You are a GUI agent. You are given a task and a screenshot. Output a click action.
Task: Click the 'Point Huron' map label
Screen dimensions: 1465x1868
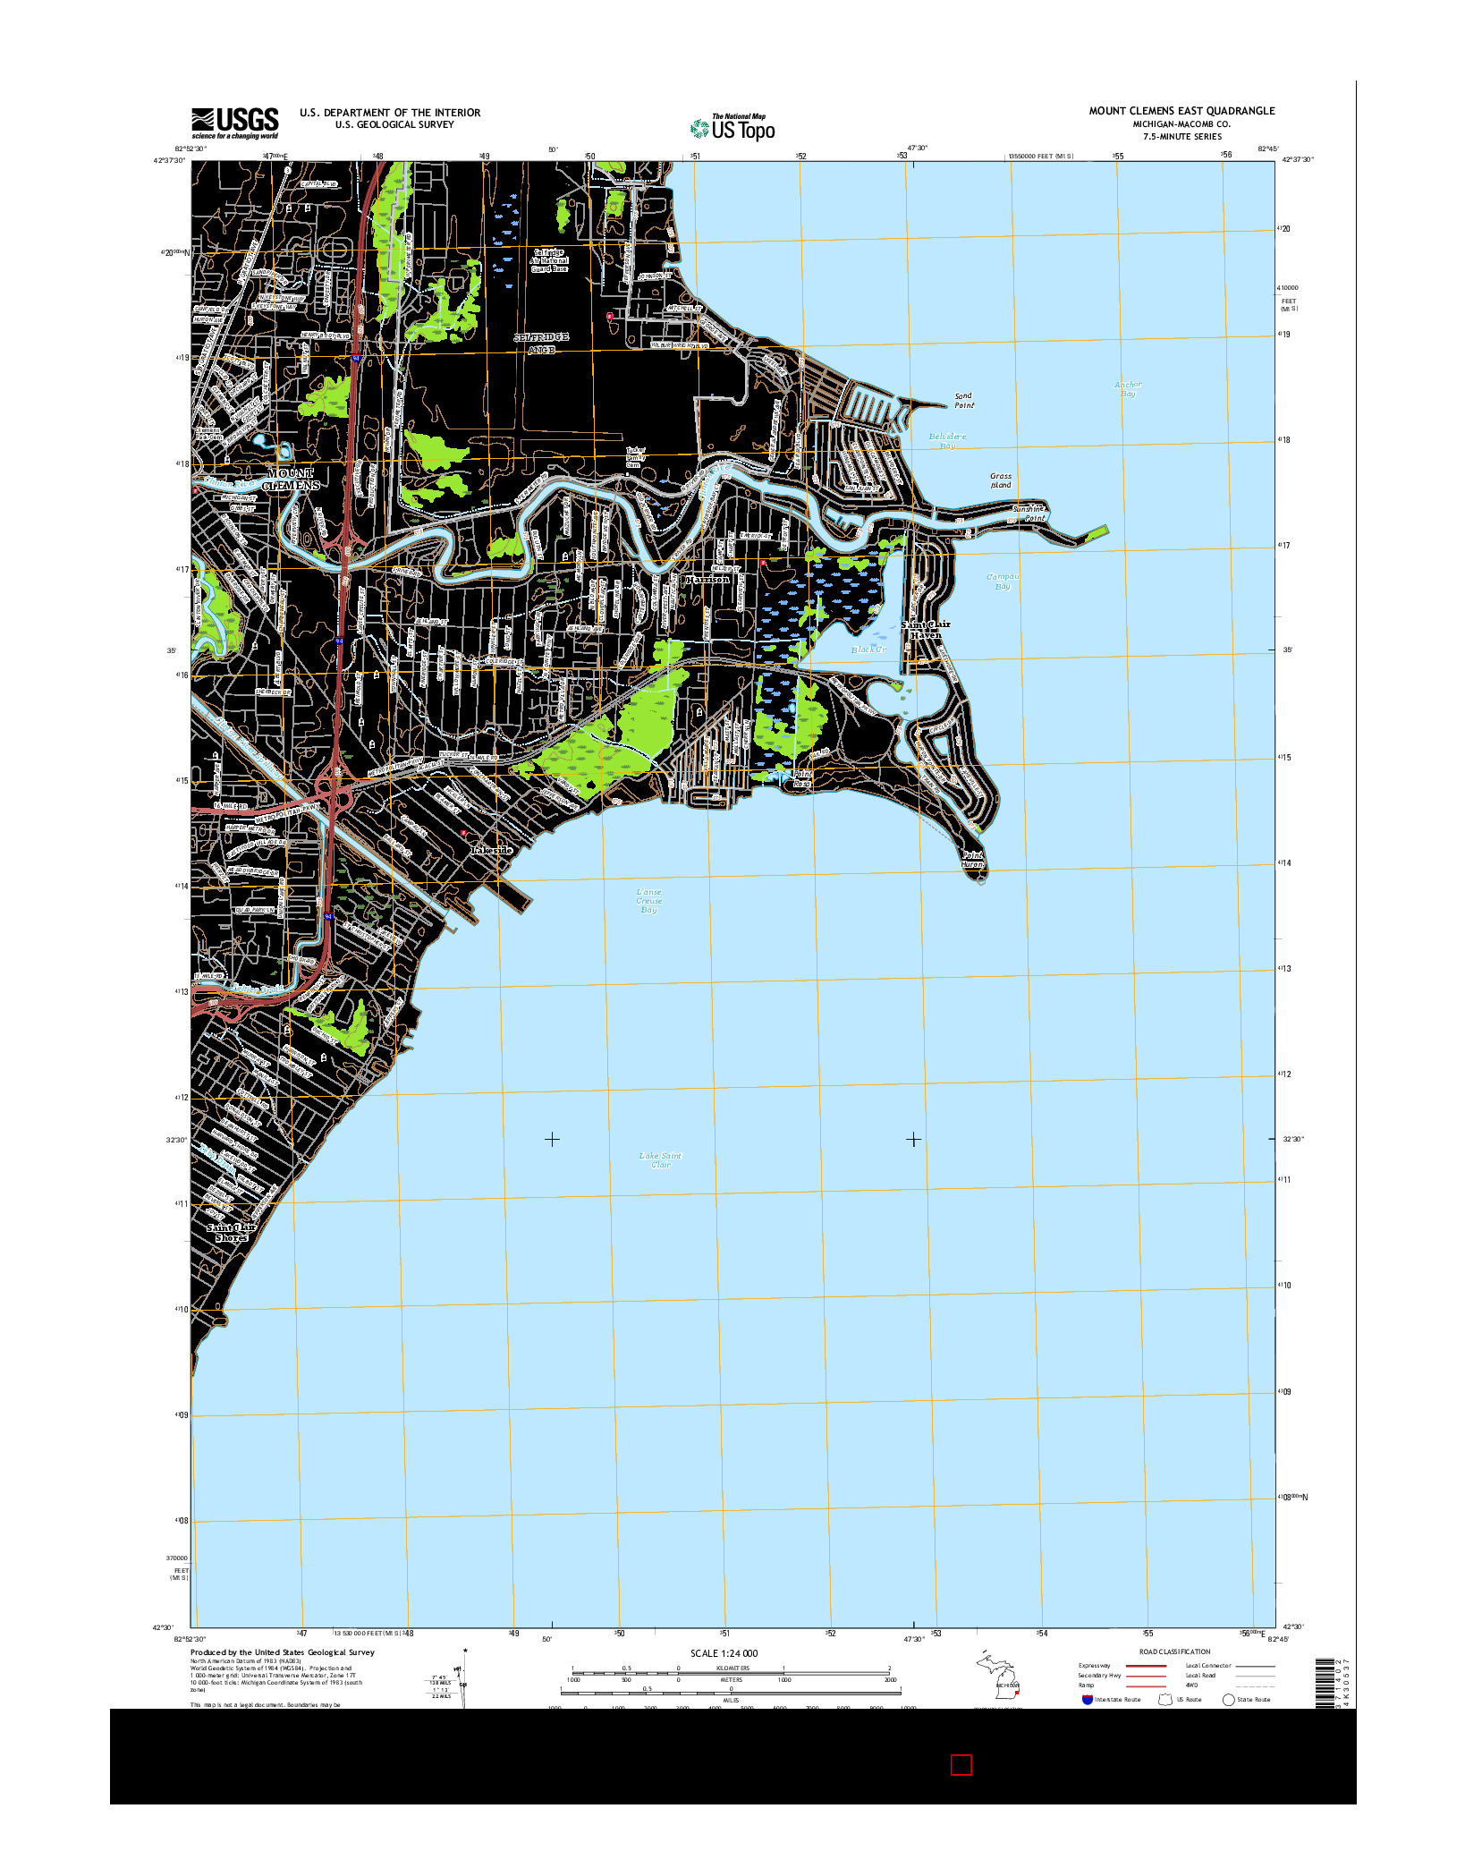pos(972,860)
